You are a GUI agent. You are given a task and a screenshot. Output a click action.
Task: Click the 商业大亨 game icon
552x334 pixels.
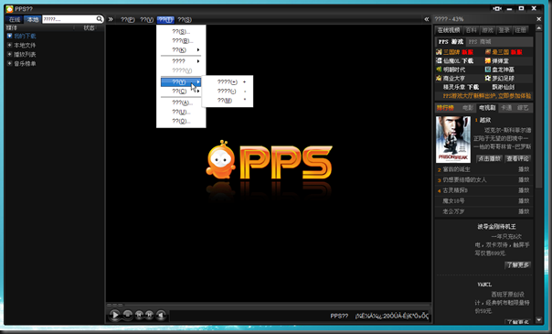point(439,78)
